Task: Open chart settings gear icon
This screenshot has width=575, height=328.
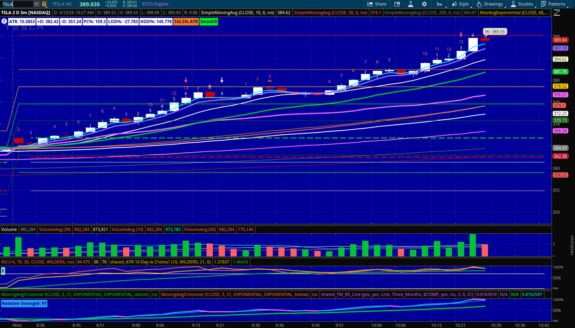Action: pyautogui.click(x=424, y=4)
